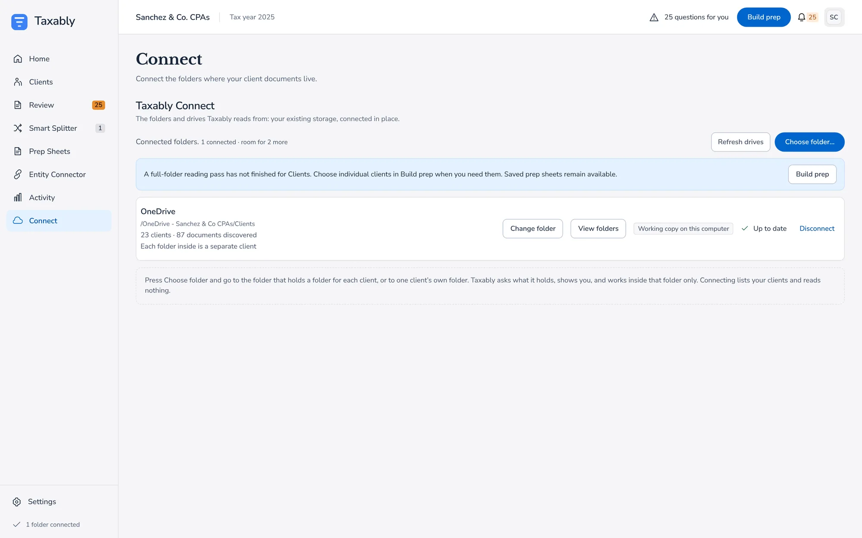This screenshot has width=862, height=538.
Task: Open Review in the sidebar
Action: tap(59, 105)
